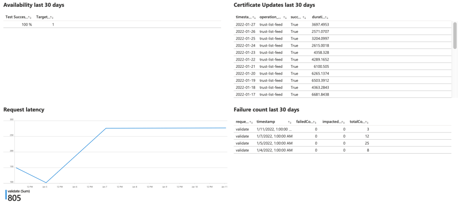Sort failure table by request column

point(251,122)
